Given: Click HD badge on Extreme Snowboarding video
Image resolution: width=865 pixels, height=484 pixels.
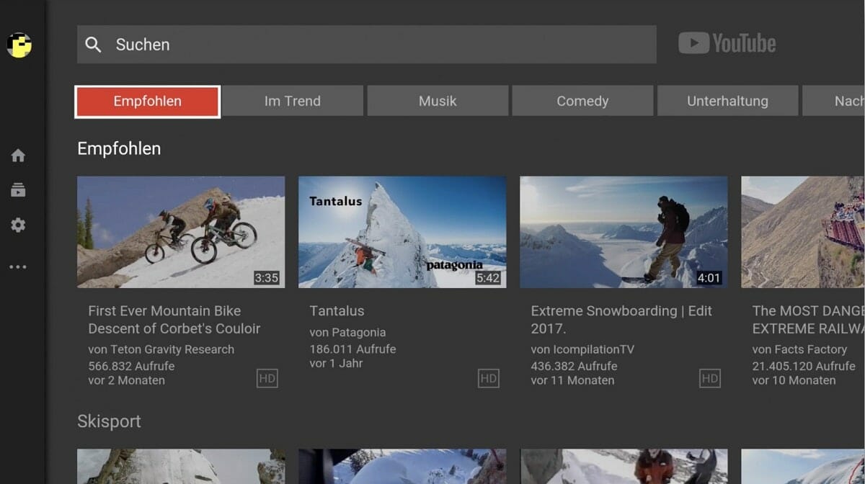Looking at the screenshot, I should [709, 378].
